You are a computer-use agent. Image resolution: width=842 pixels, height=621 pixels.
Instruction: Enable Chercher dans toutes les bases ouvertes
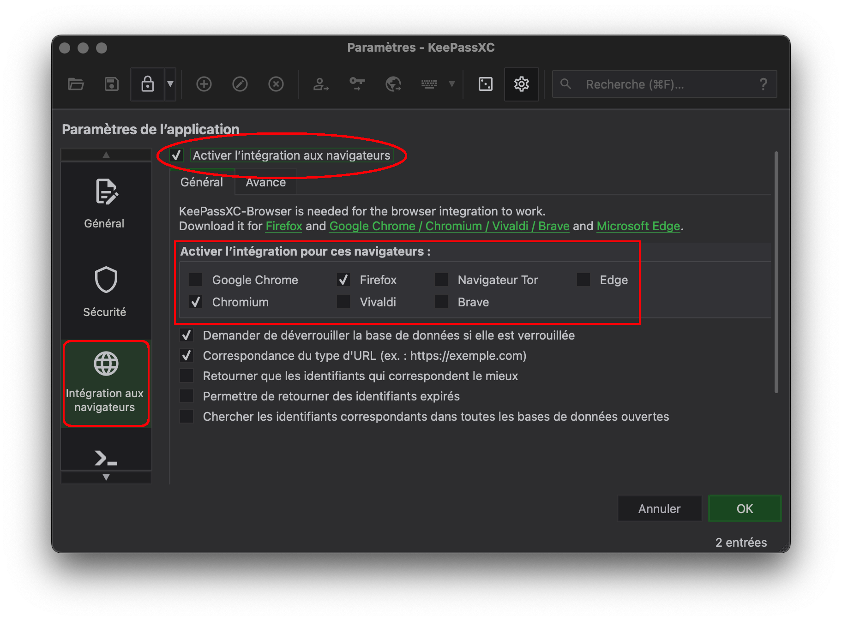[186, 416]
